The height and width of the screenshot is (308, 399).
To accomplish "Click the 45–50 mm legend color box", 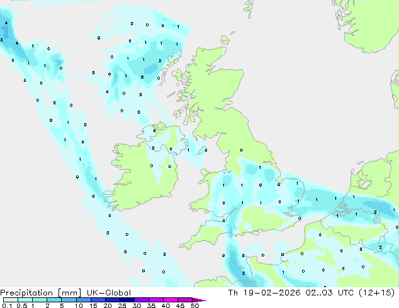I will pos(185,300).
